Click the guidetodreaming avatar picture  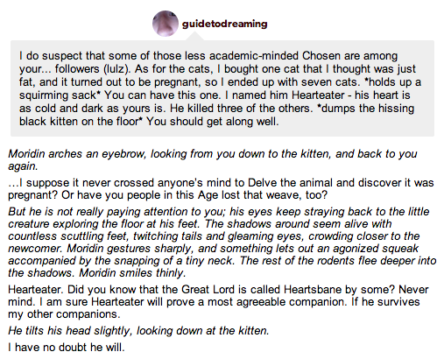pos(166,24)
